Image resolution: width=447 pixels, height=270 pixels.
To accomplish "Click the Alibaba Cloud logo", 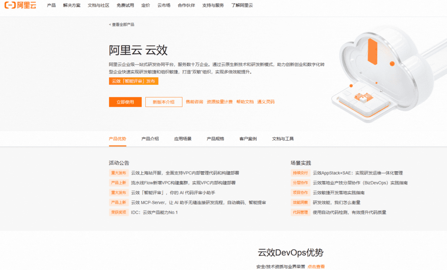I will pyautogui.click(x=20, y=6).
